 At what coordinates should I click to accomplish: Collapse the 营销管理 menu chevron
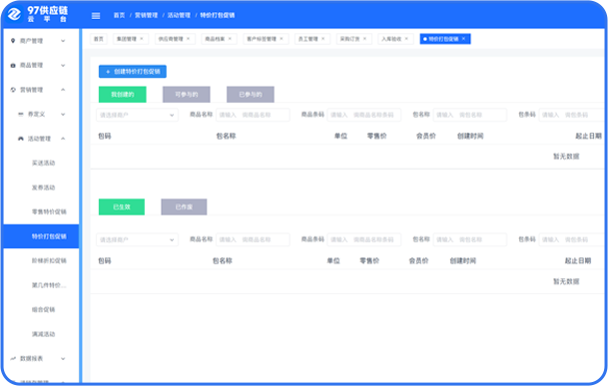(63, 90)
